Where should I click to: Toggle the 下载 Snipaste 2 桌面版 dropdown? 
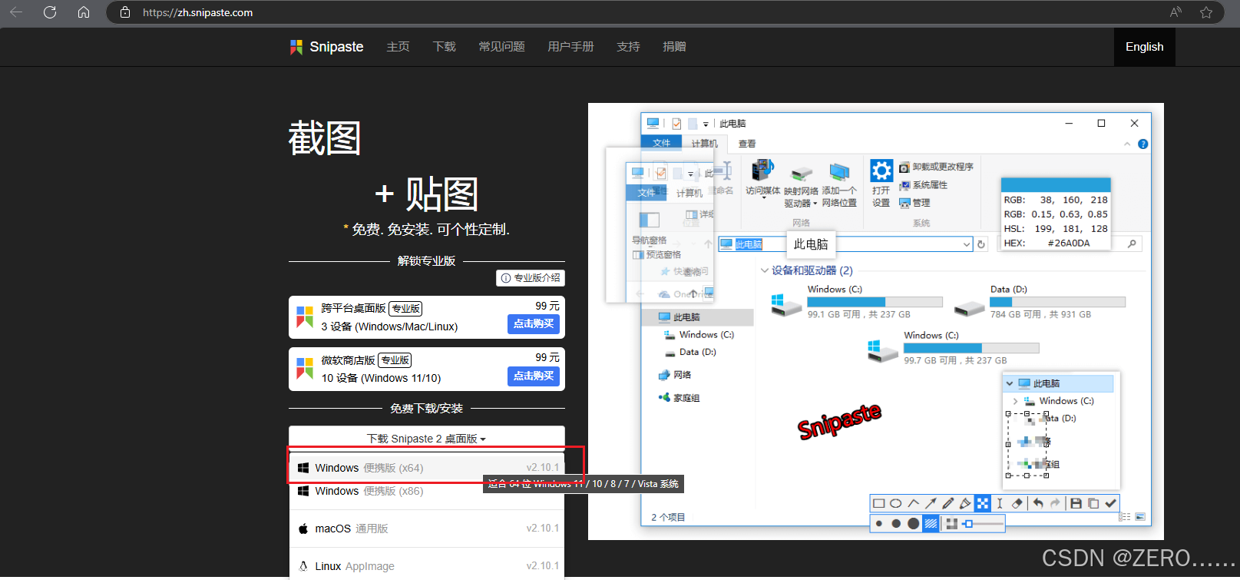point(427,439)
